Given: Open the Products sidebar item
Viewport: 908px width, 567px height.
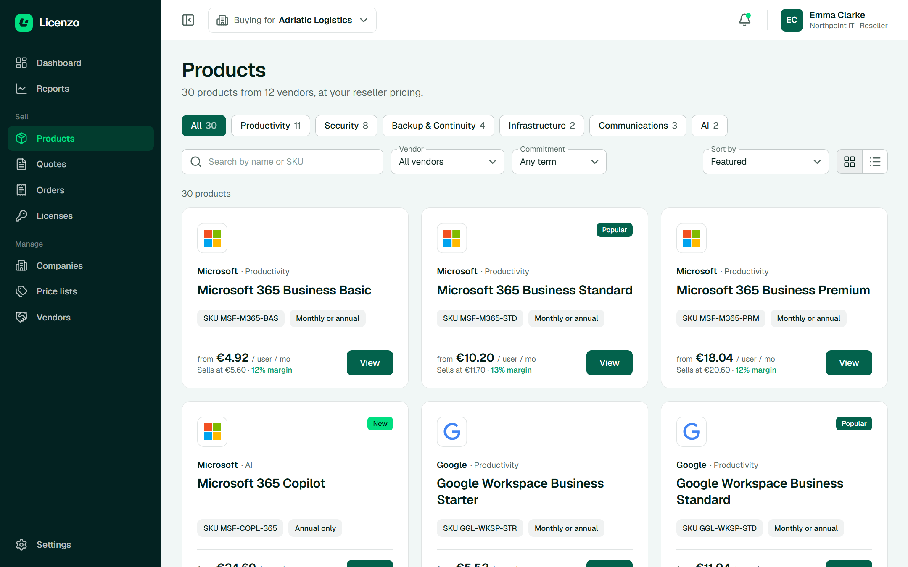Looking at the screenshot, I should tap(81, 139).
